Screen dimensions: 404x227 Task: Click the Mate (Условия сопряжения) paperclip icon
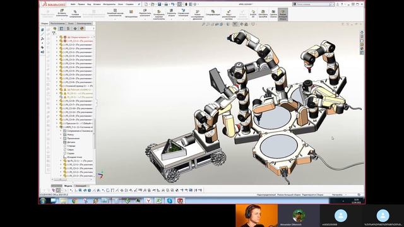[75, 11]
